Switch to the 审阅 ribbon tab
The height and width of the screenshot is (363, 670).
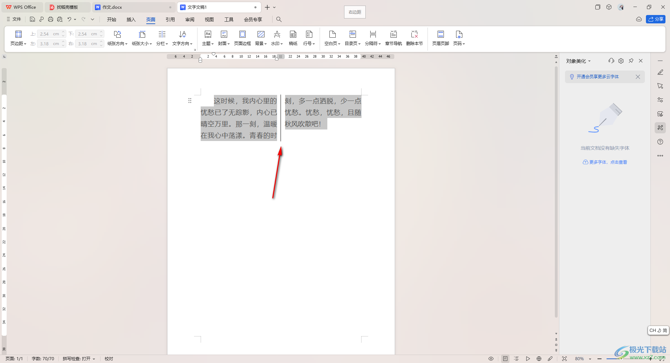pyautogui.click(x=190, y=20)
